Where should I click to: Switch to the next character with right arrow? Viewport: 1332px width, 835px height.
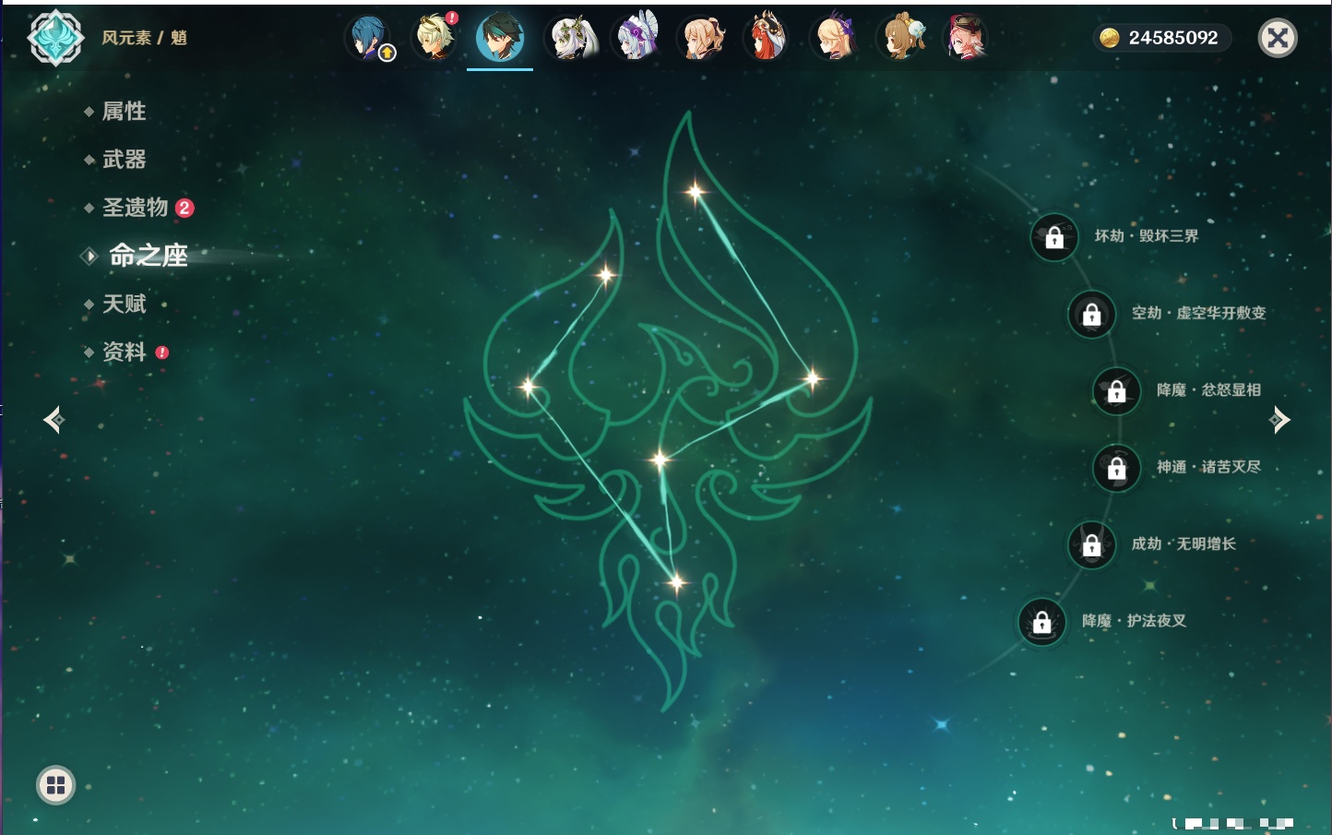[x=1279, y=420]
